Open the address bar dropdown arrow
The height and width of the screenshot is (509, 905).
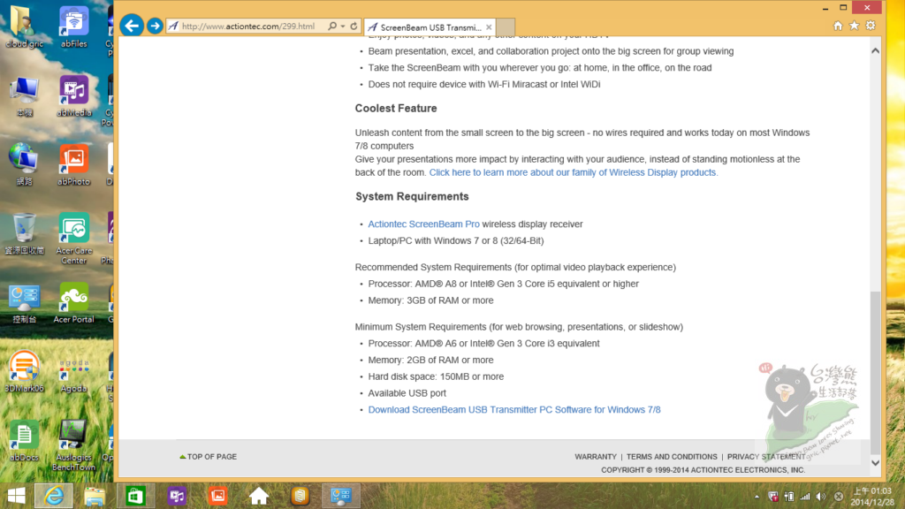(343, 26)
